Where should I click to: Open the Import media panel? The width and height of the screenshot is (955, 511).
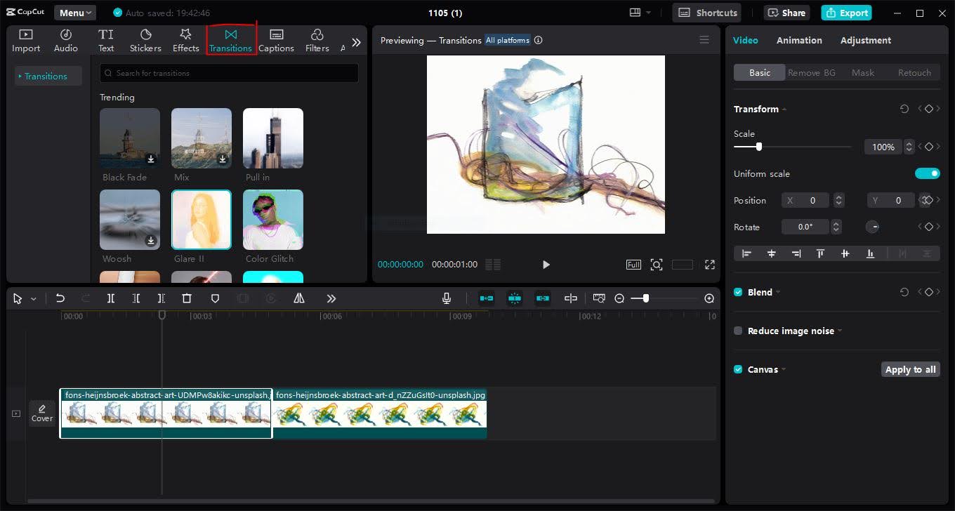pyautogui.click(x=26, y=41)
